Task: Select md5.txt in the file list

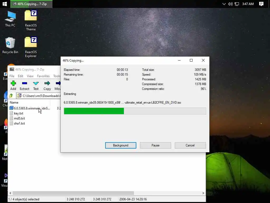Action: (19, 118)
